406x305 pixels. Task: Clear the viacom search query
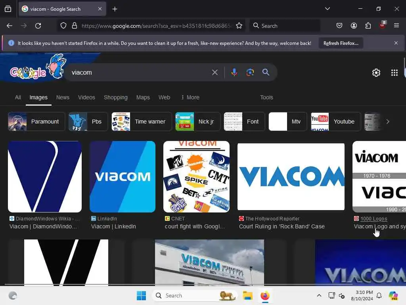coord(214,72)
